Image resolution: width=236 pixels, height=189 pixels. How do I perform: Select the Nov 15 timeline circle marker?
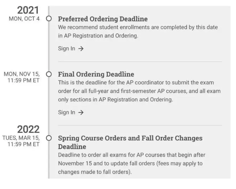coord(49,74)
